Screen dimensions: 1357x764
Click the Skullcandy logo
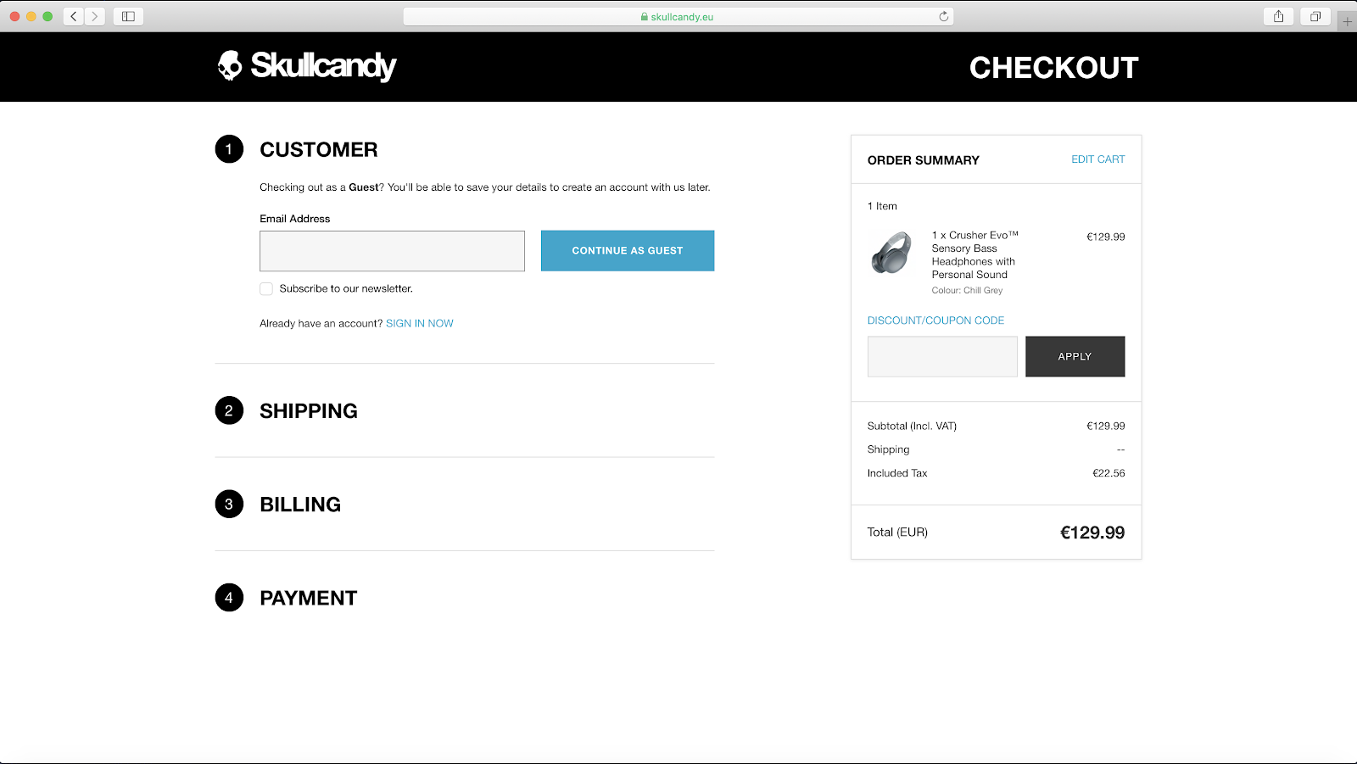[x=307, y=66]
